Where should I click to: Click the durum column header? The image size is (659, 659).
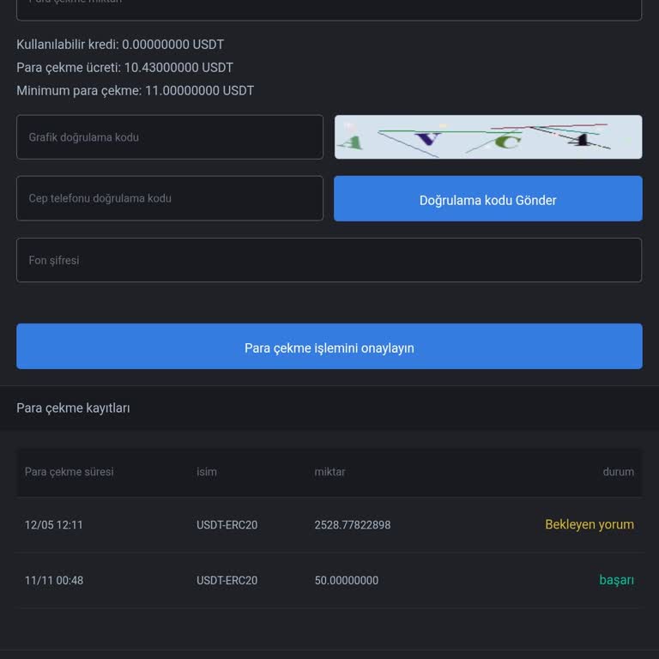[618, 472]
